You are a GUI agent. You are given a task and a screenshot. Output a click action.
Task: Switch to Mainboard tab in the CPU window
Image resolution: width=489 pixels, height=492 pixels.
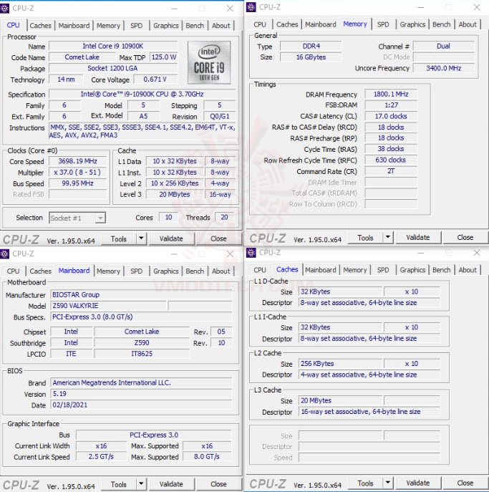[74, 26]
